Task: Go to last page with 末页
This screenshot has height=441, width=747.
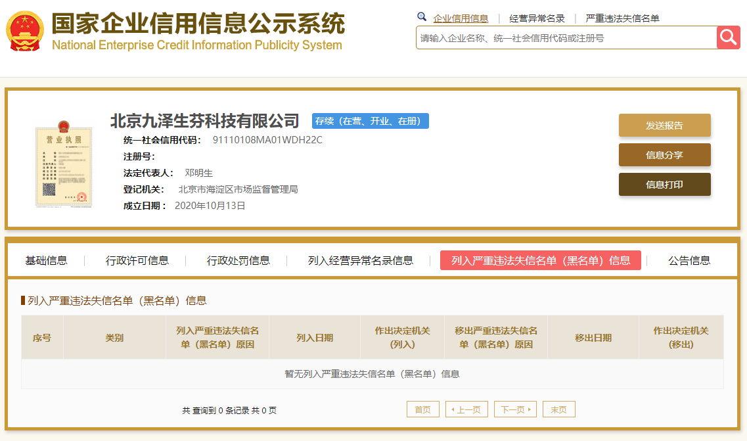Action: point(559,409)
